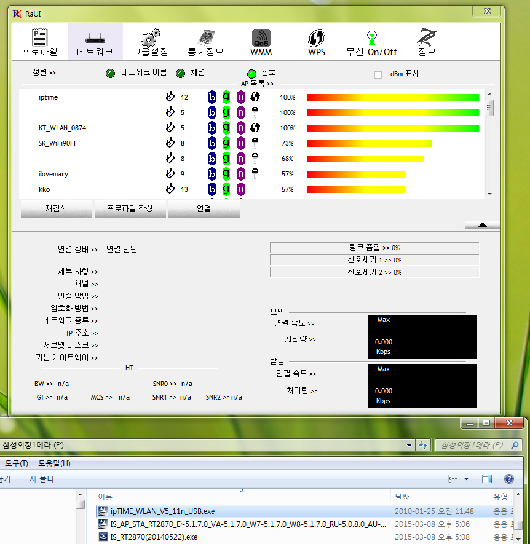The height and width of the screenshot is (544, 530).
Task: Select iptime network row name
Action: point(48,97)
